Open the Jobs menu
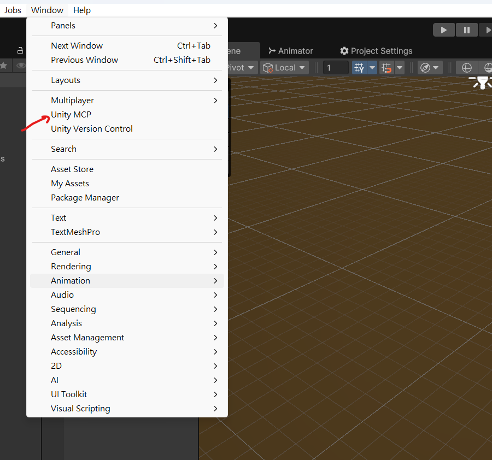Viewport: 492px width, 460px height. (13, 10)
